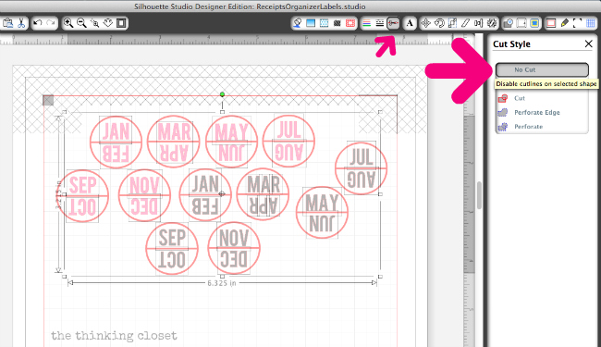
Task: Click the vertical canvas scrollbar thumb
Action: [x=479, y=195]
